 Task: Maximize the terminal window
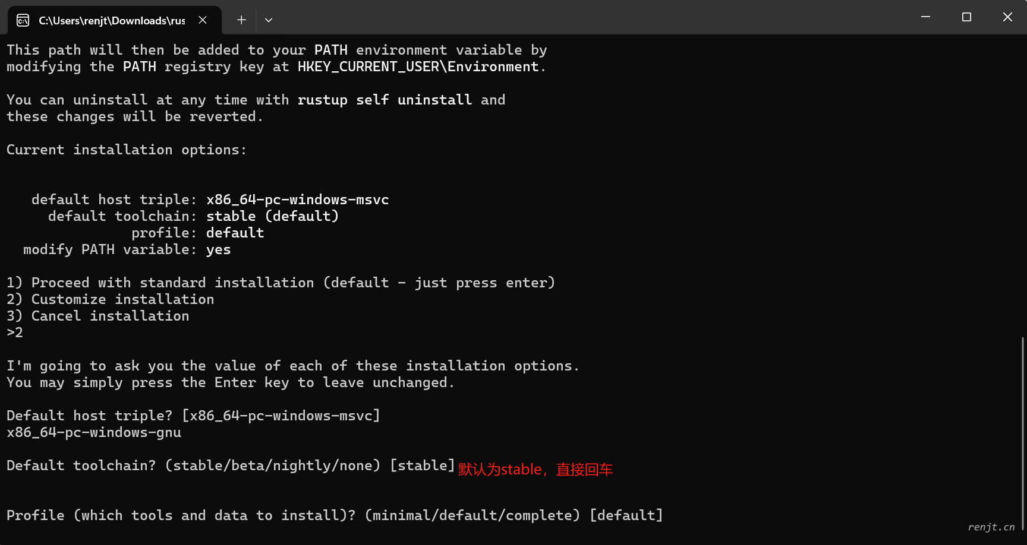966,17
